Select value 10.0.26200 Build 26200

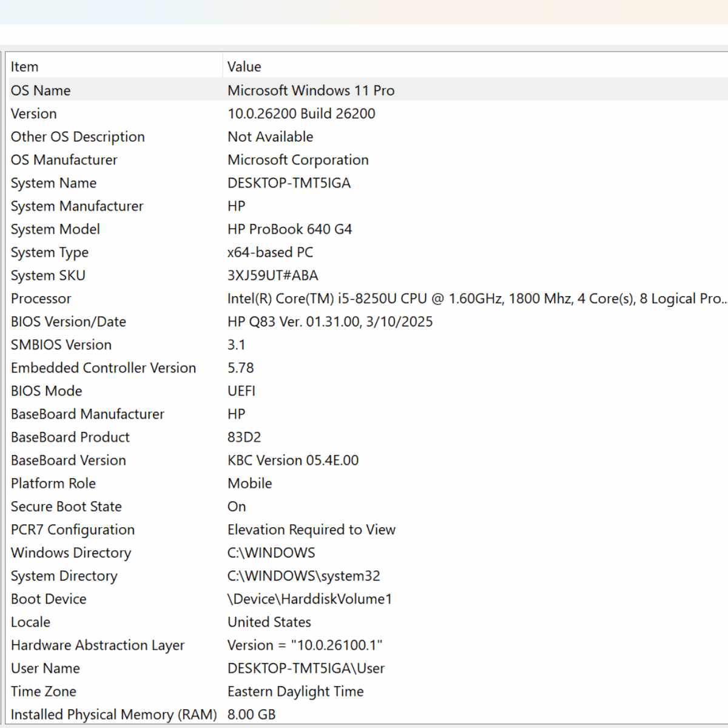coord(302,113)
